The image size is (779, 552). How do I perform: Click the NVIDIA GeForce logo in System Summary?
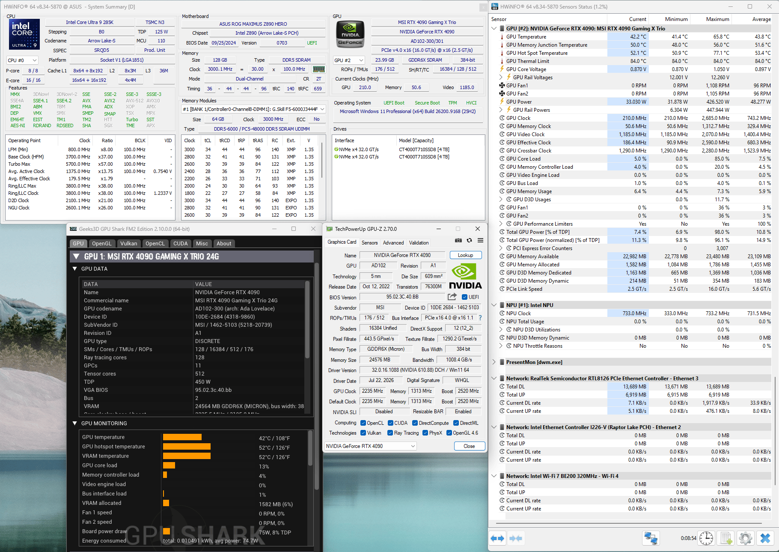[x=350, y=34]
